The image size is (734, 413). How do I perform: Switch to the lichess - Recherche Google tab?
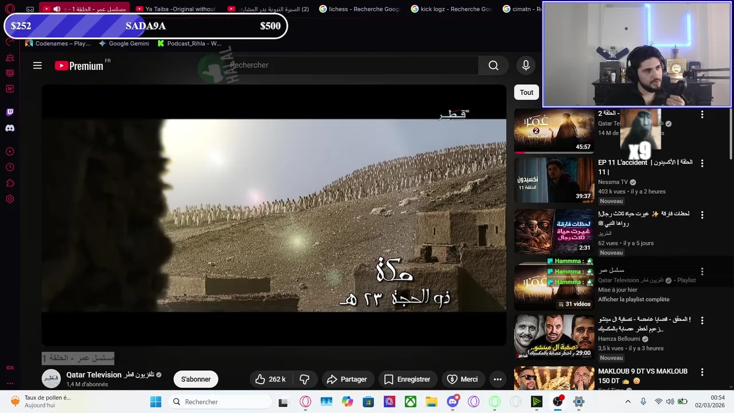360,9
